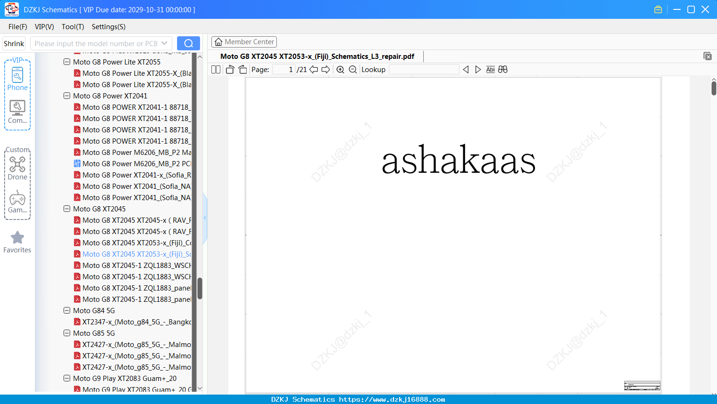Viewport: 717px width, 404px height.
Task: Collapse the Moto G8 Power XT2041 node
Action: pyautogui.click(x=67, y=96)
